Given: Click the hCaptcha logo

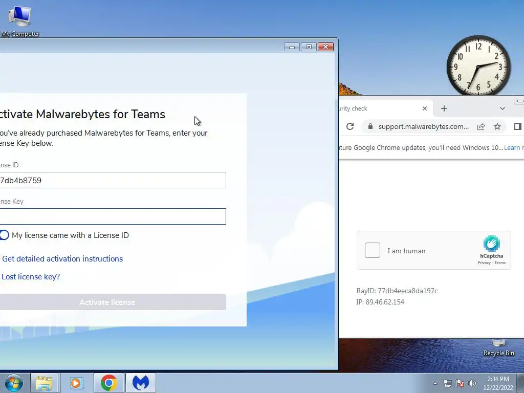Looking at the screenshot, I should pos(491,244).
